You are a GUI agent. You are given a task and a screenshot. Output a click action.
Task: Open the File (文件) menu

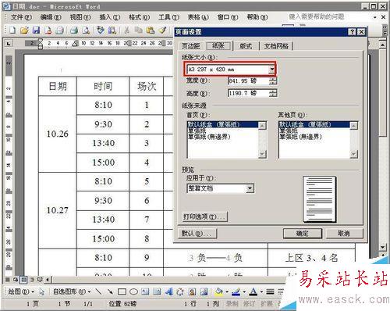21,17
